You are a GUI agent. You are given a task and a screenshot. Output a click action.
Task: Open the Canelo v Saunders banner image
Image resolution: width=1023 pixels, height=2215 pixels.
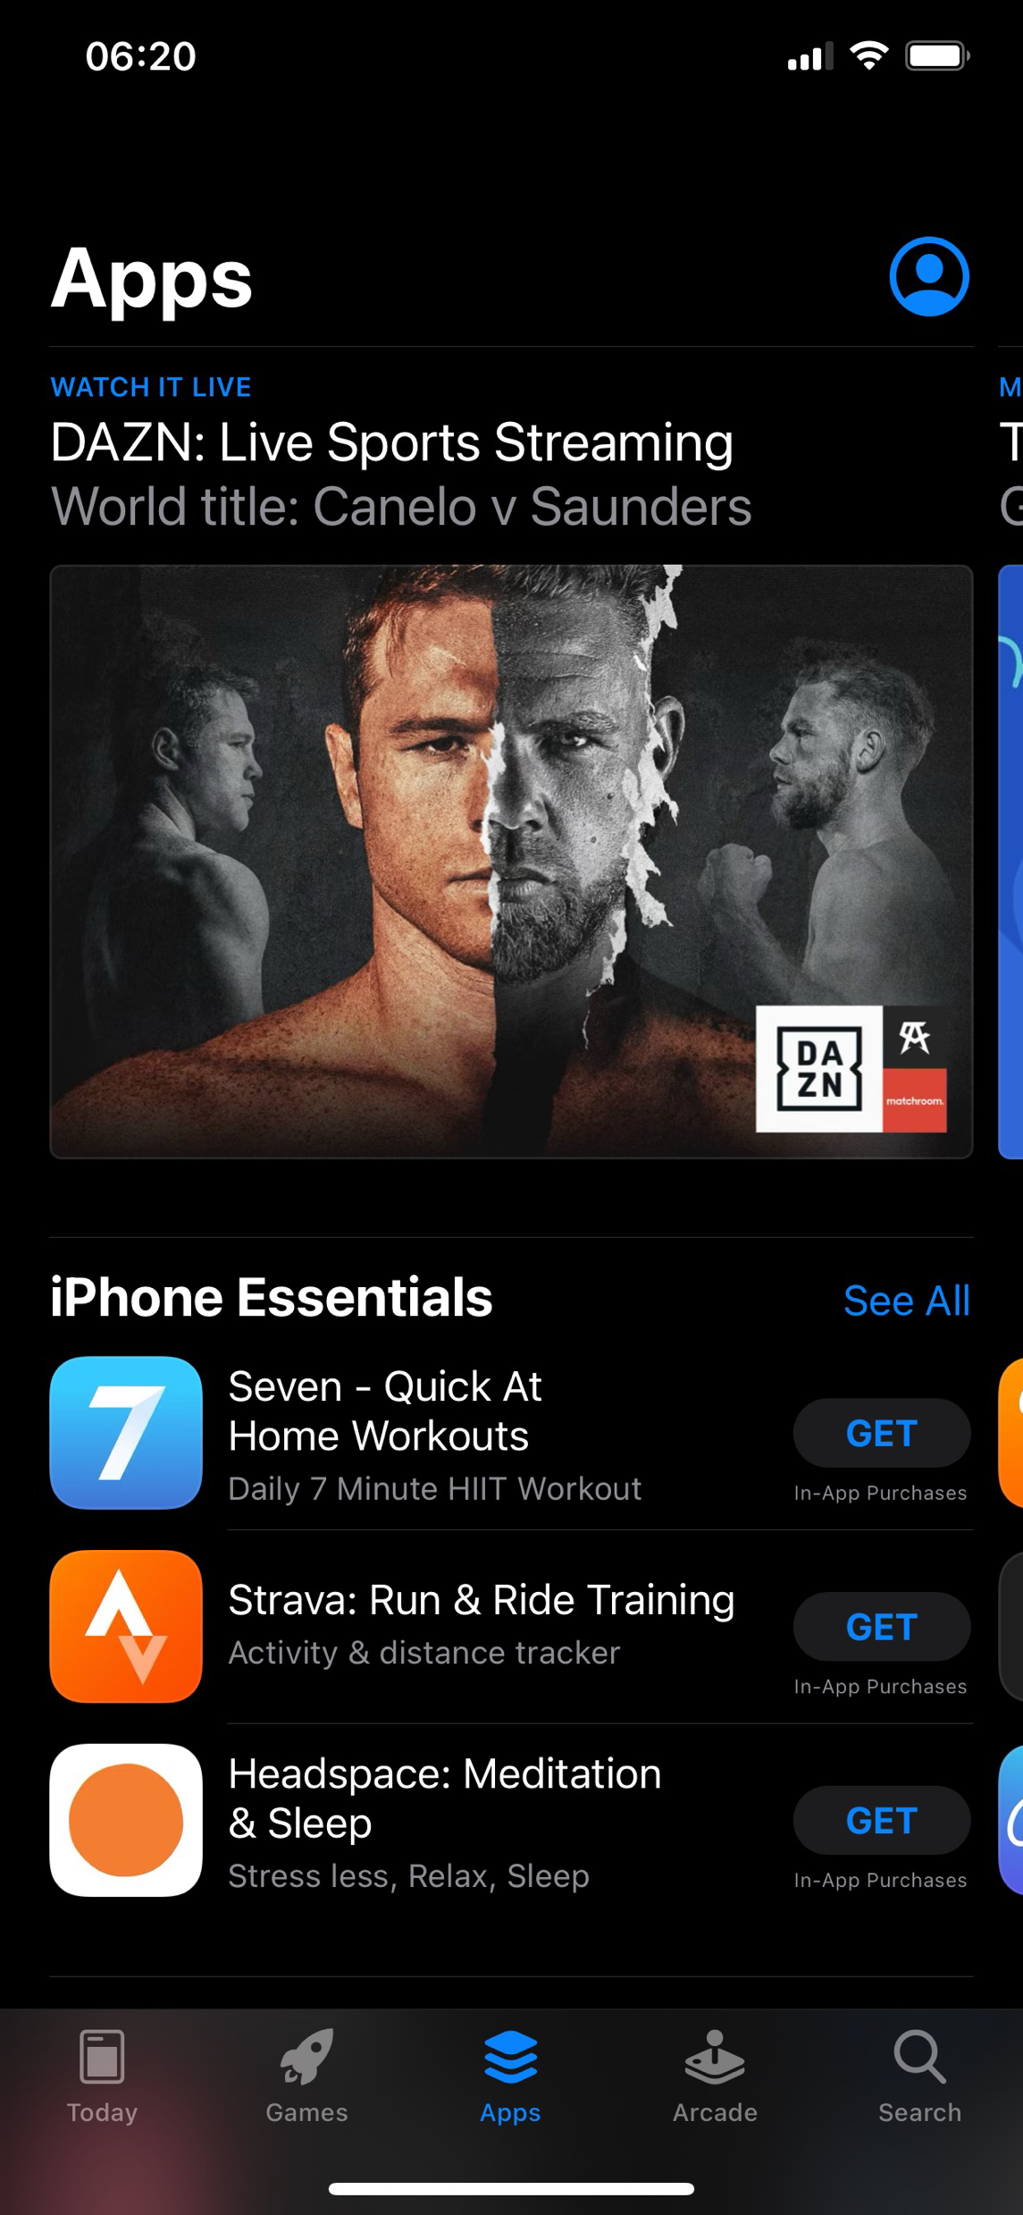coord(511,862)
